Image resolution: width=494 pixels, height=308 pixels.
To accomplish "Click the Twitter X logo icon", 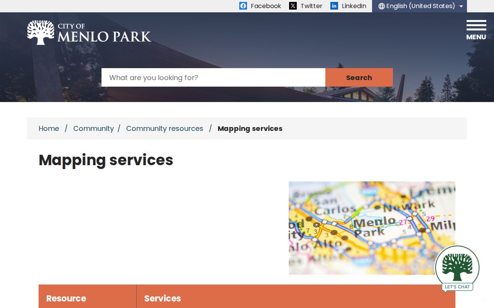I will coord(293,6).
